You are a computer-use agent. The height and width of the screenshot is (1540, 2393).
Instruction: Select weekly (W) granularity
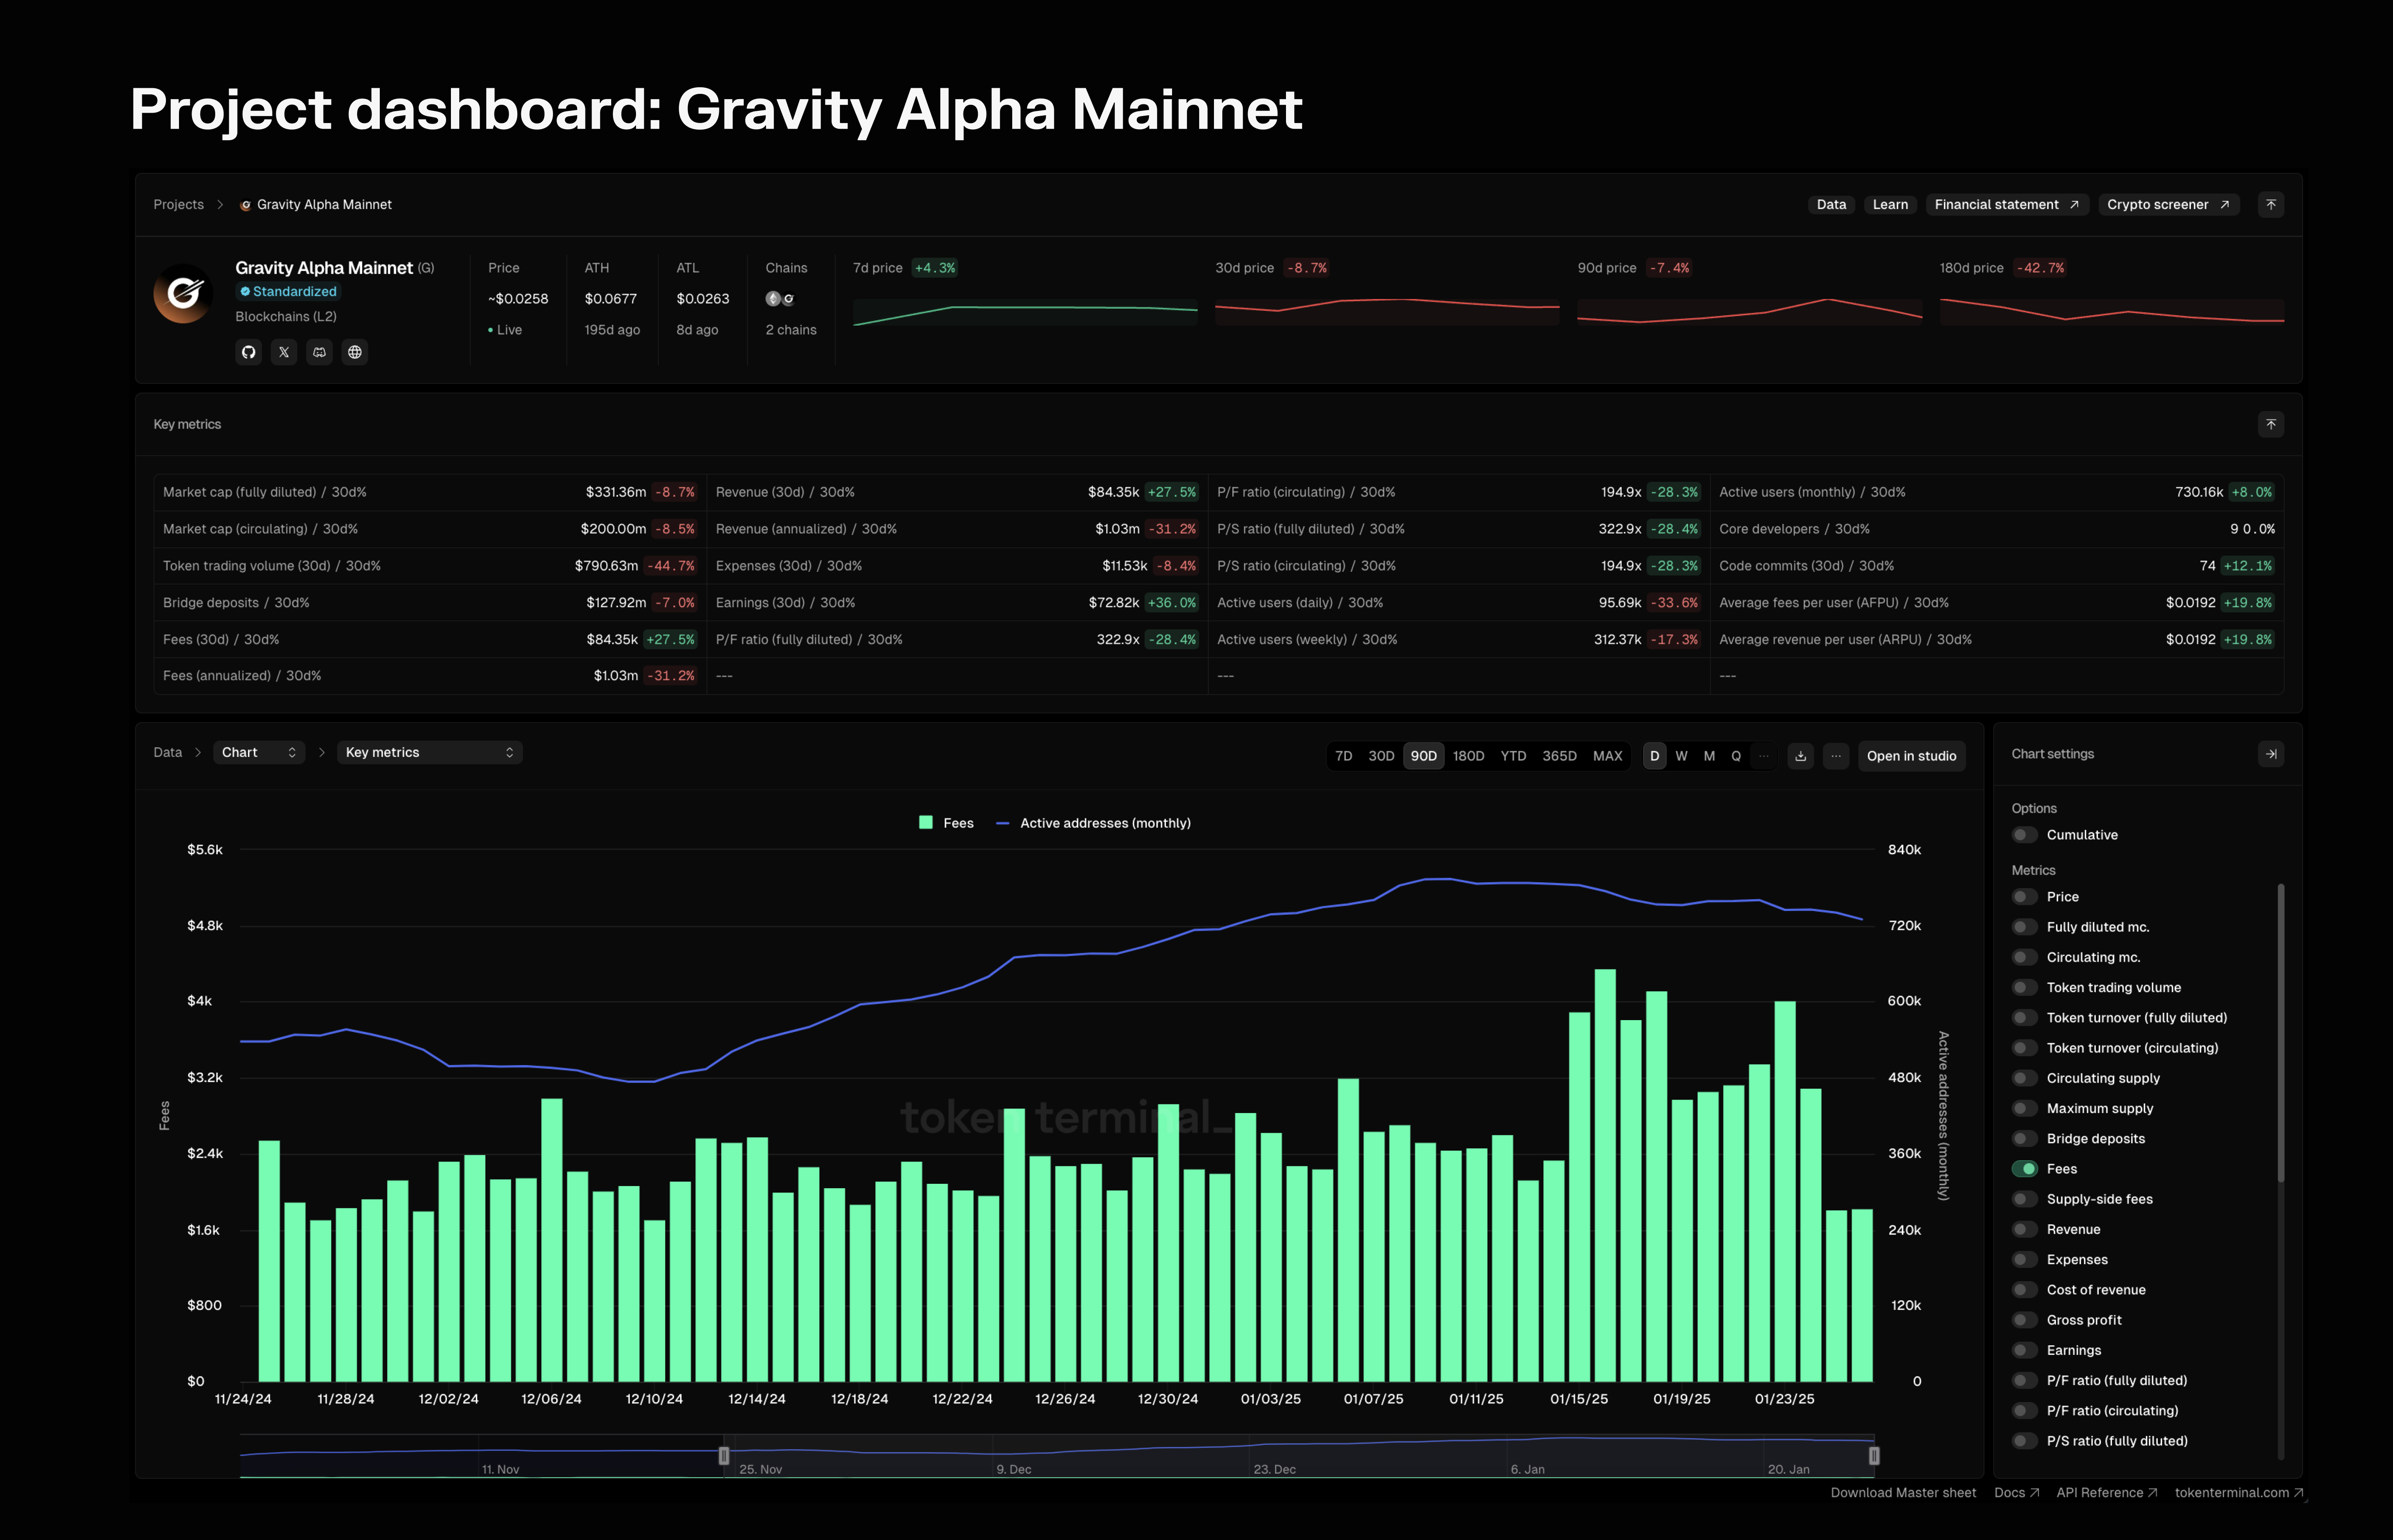[1681, 756]
